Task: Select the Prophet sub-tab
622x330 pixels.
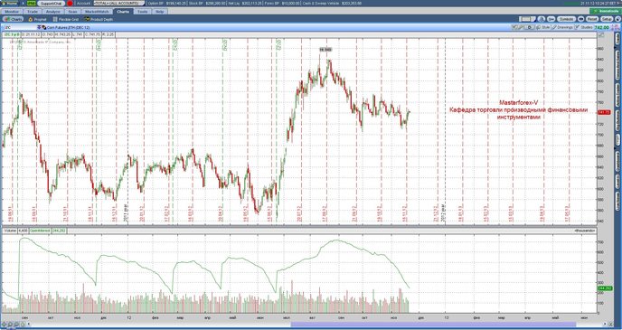Action: pos(37,19)
